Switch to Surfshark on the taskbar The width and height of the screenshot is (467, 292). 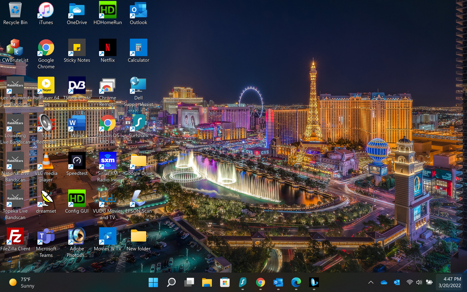coord(242,283)
